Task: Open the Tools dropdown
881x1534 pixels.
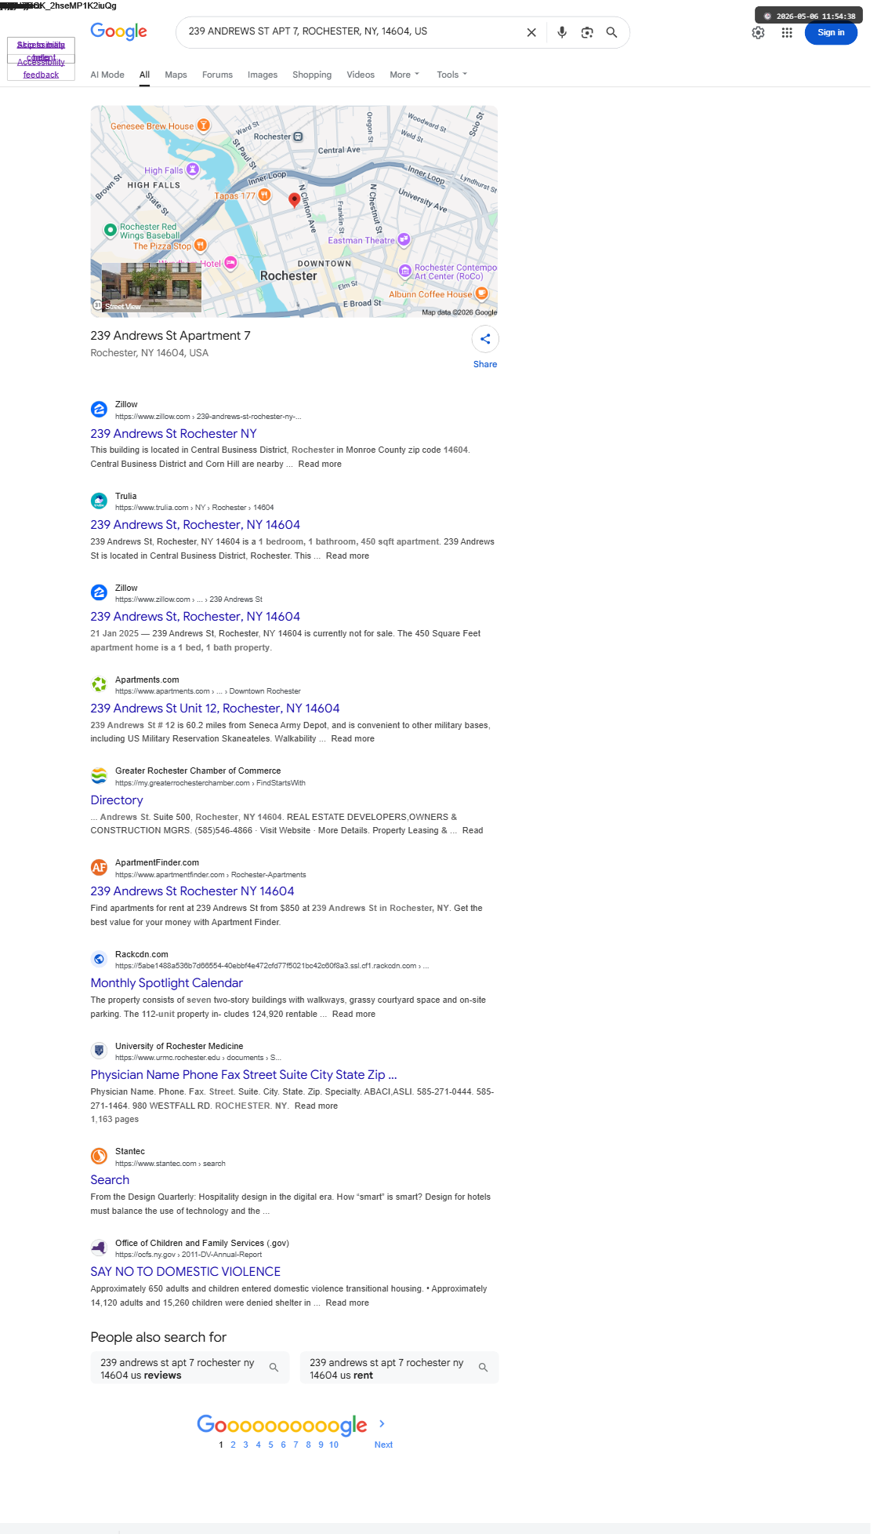Action: point(451,75)
